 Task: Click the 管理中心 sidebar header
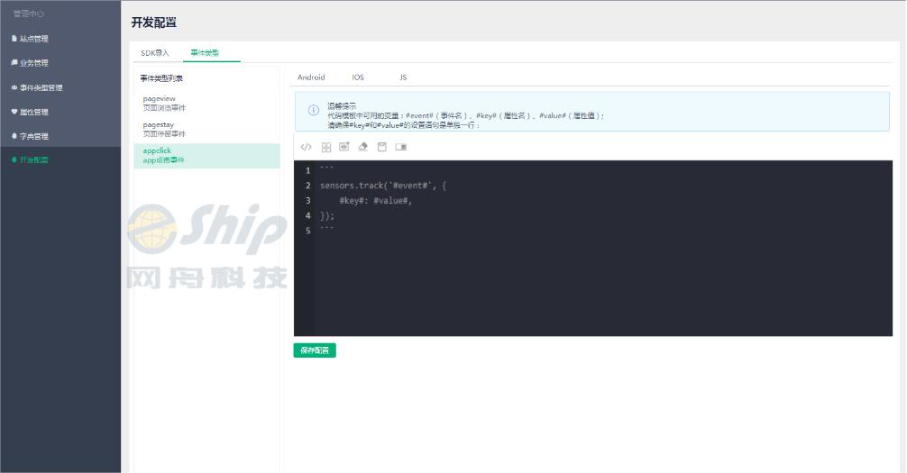29,14
